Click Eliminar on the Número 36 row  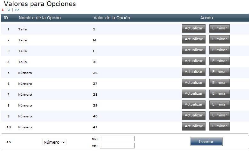tap(220, 72)
